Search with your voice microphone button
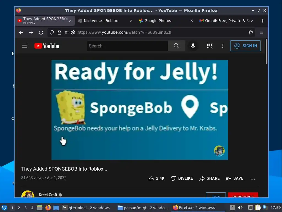This screenshot has height=212, width=282. 193,46
